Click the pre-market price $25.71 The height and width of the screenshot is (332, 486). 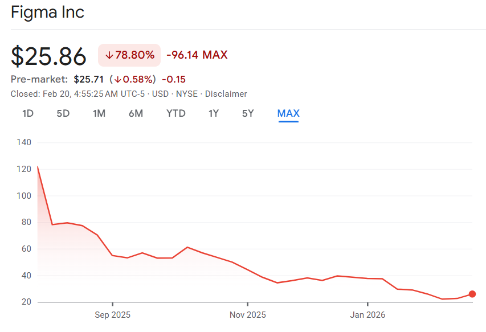[x=89, y=79]
